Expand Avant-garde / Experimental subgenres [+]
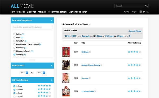The height and width of the screenshot is (98, 159). pyautogui.click(x=40, y=44)
